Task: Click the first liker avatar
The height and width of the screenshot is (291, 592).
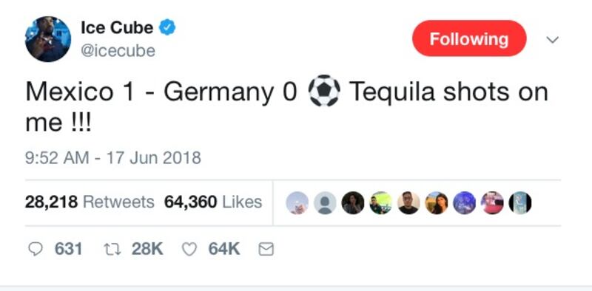Action: (x=297, y=203)
